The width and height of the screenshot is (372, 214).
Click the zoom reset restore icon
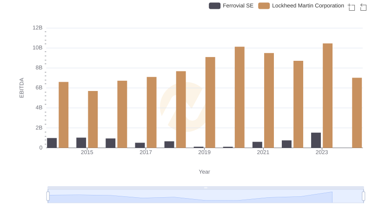[363, 7]
